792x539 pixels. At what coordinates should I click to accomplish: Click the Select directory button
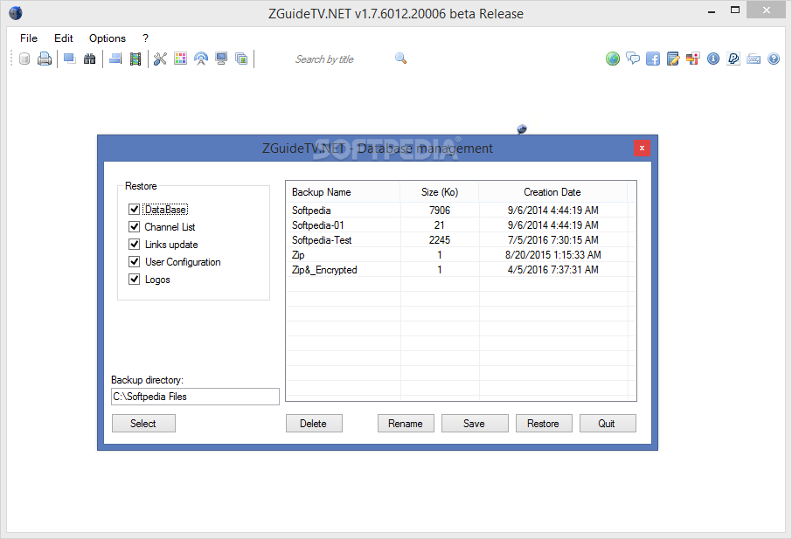tap(143, 424)
